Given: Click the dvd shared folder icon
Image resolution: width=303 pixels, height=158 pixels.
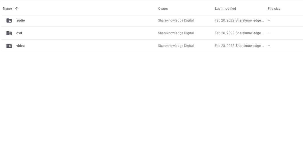Looking at the screenshot, I should click(x=9, y=33).
